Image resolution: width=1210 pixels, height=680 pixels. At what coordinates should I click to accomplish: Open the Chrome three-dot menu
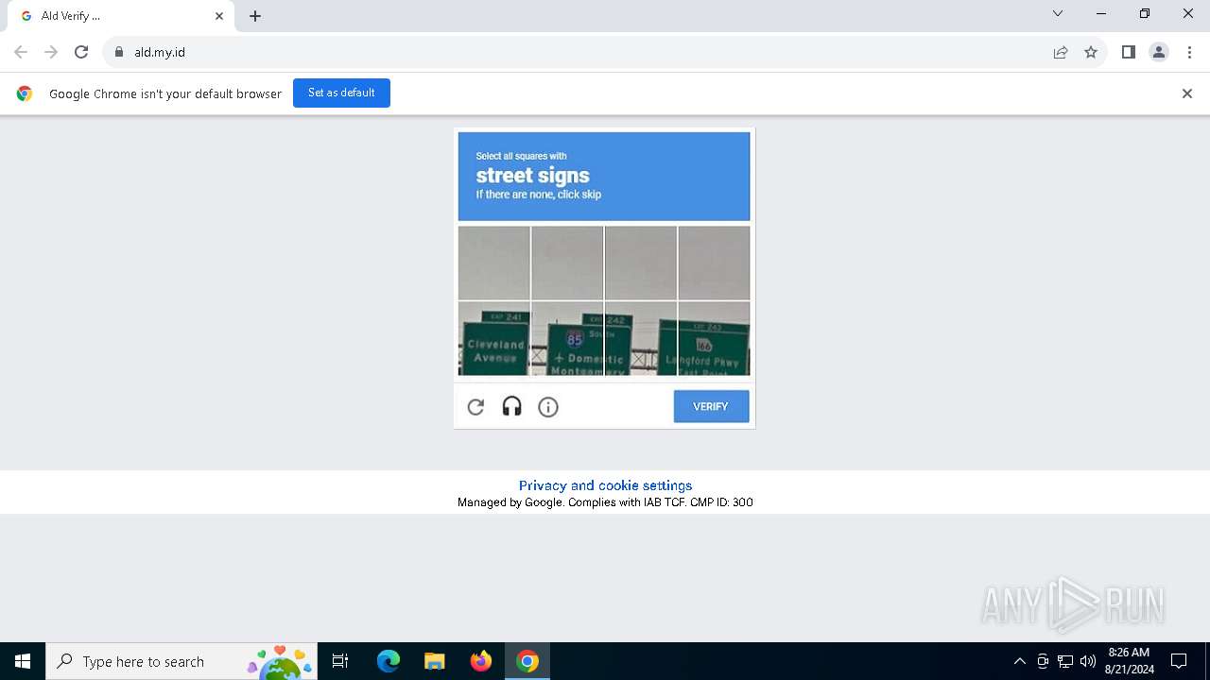1189,52
